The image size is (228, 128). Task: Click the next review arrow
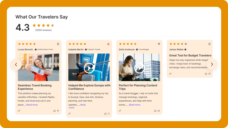pyautogui.click(x=212, y=65)
